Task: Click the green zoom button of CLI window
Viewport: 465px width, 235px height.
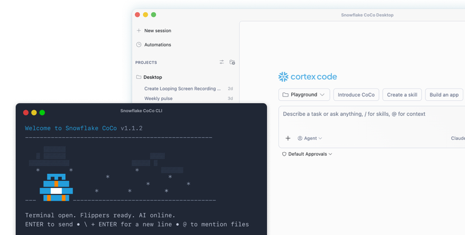Action: pyautogui.click(x=42, y=113)
